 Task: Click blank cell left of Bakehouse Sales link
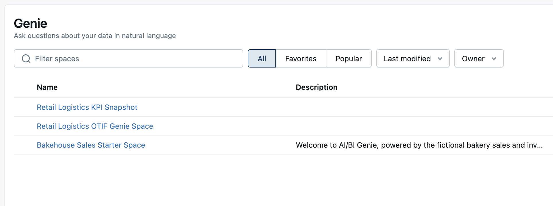pyautogui.click(x=25, y=145)
